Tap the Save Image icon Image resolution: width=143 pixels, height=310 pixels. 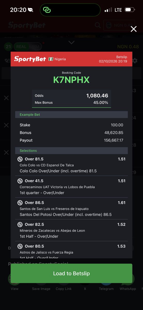point(41,279)
